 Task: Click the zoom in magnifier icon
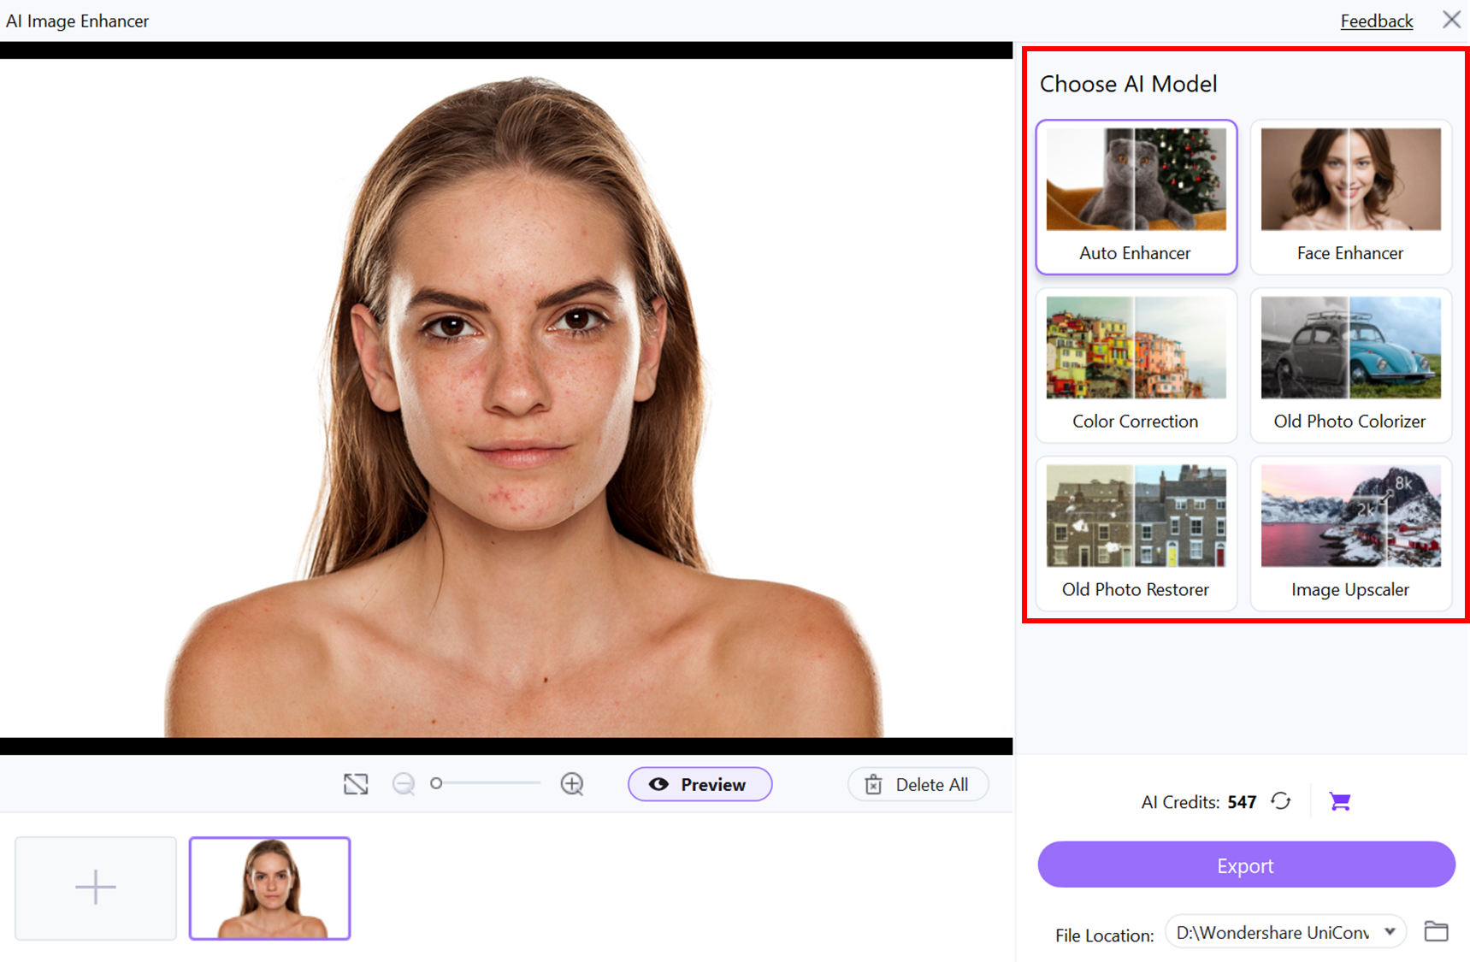tap(572, 784)
